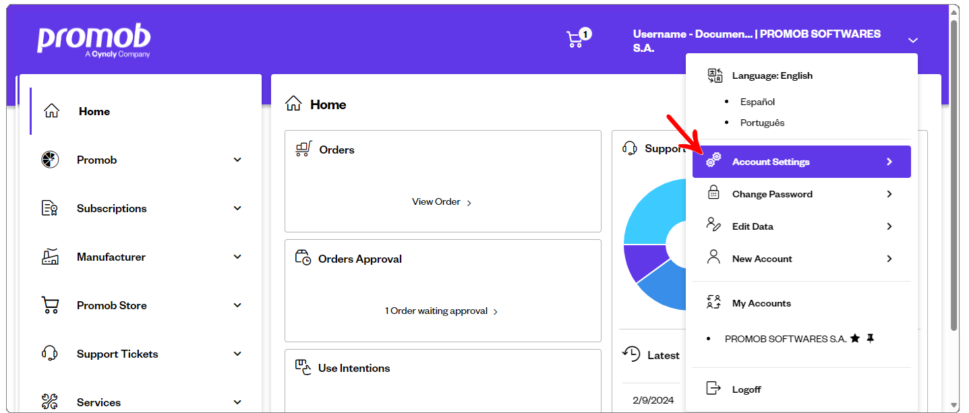
Task: Select New Account menu entry
Action: 802,259
